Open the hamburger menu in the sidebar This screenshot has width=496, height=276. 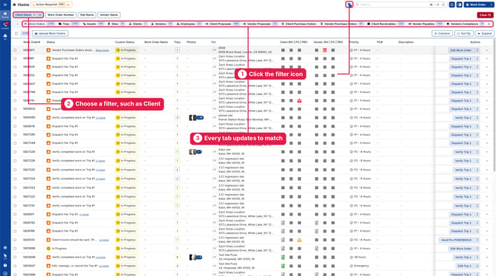point(5,4)
